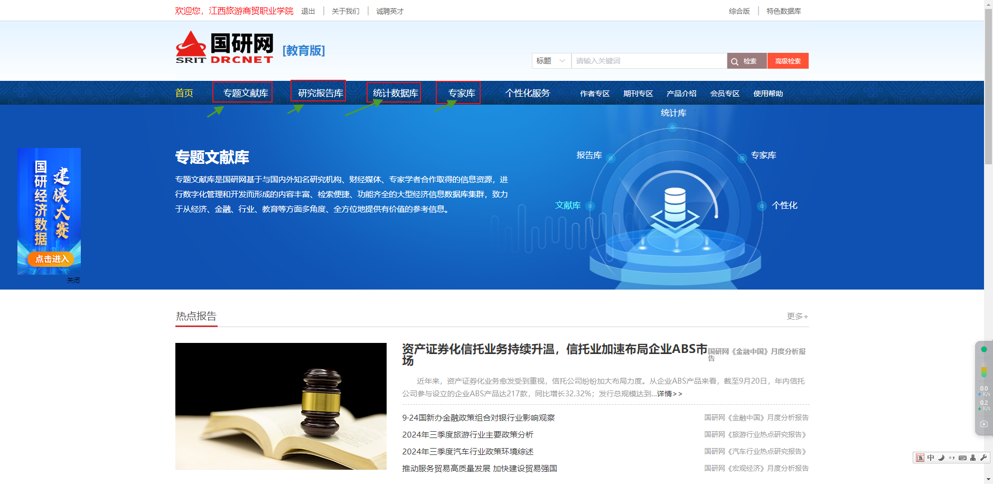The image size is (993, 484).
Task: Click the camera screenshot icon in floating widget
Action: tap(984, 424)
